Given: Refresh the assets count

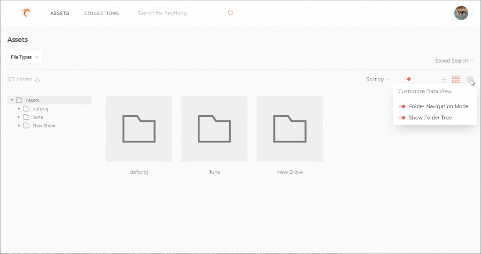Looking at the screenshot, I should pyautogui.click(x=37, y=80).
